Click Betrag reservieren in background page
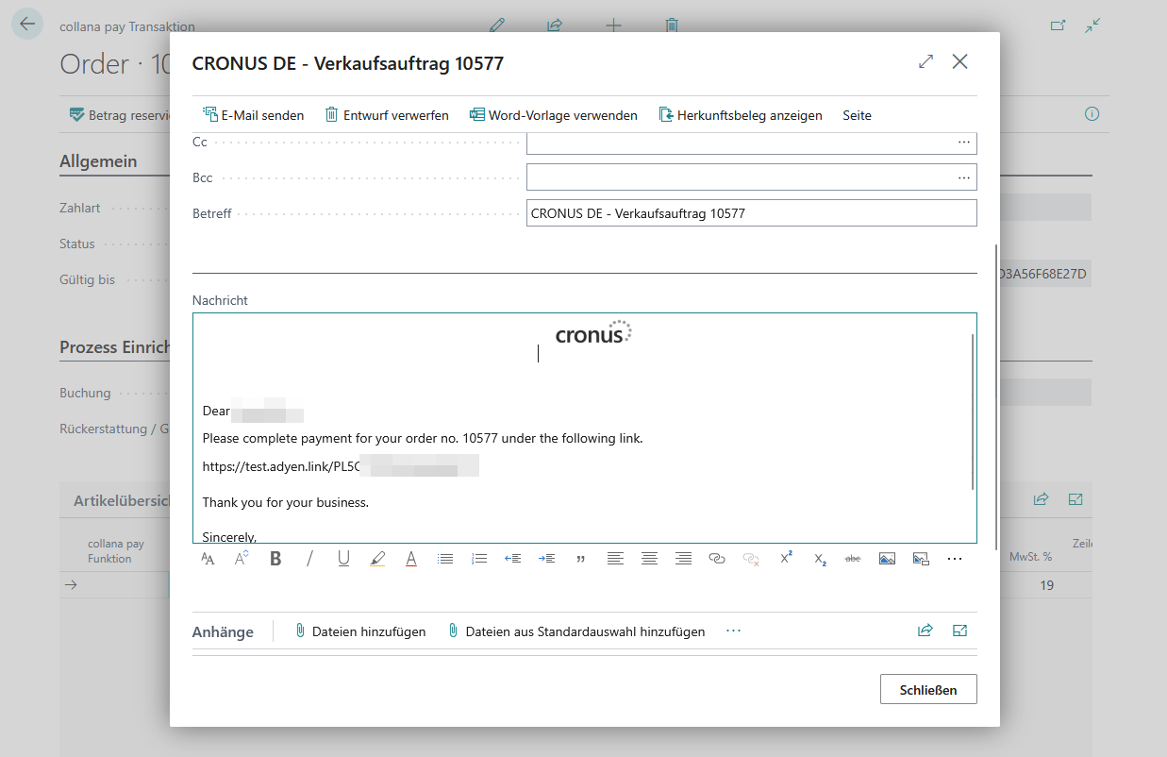The height and width of the screenshot is (757, 1167). pyautogui.click(x=119, y=115)
